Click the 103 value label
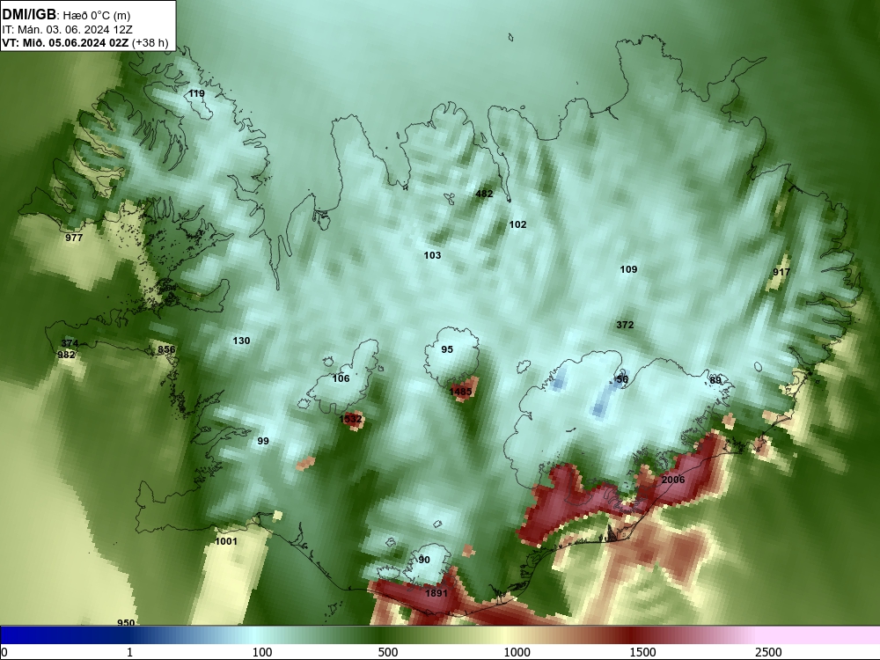This screenshot has height=660, width=880. [x=432, y=255]
